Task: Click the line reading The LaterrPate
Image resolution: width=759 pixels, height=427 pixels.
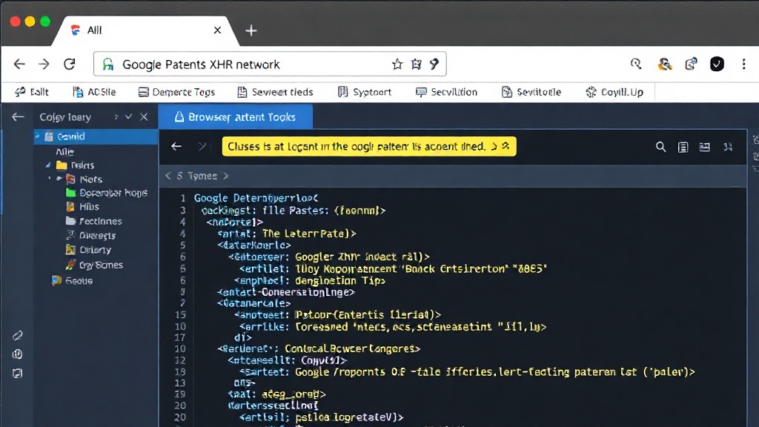Action: [x=287, y=234]
